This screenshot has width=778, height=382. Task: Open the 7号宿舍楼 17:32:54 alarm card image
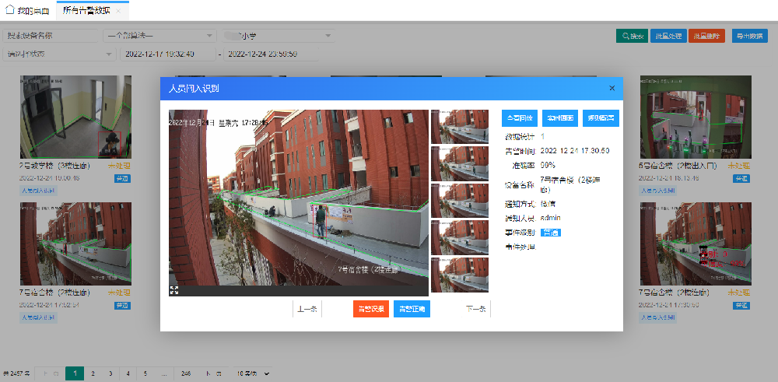click(x=75, y=244)
